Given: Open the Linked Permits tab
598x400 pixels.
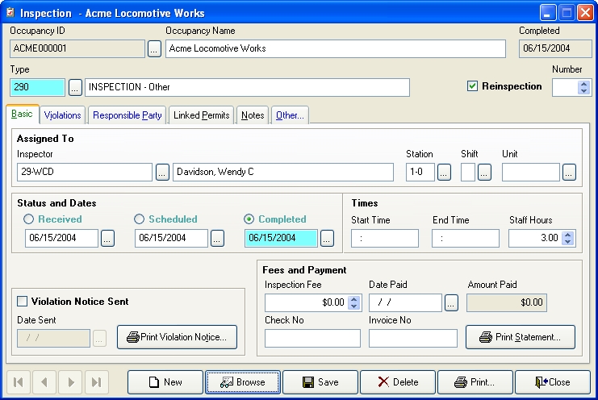Looking at the screenshot, I should (x=202, y=115).
